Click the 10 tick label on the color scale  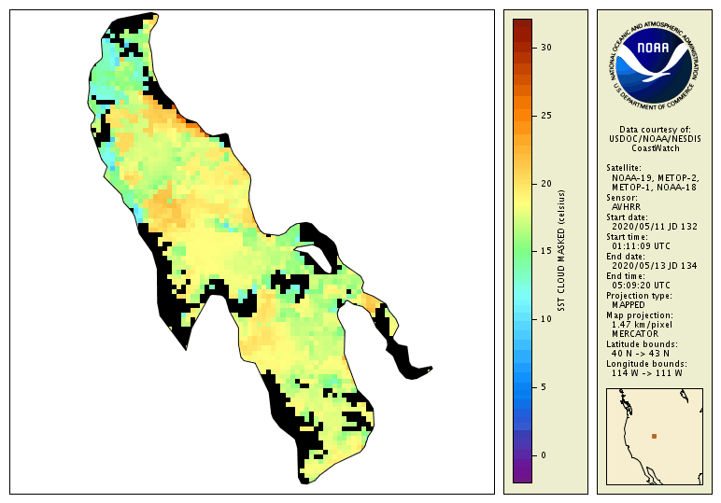click(x=546, y=319)
